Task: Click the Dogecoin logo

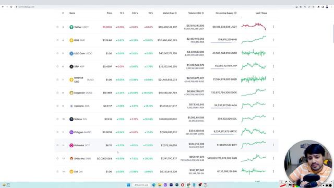Action: (x=71, y=93)
